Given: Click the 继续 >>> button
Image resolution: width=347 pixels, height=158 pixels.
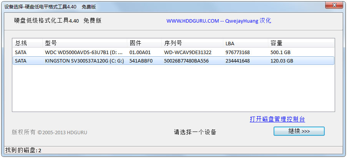Looking at the screenshot, I should pos(299,131).
